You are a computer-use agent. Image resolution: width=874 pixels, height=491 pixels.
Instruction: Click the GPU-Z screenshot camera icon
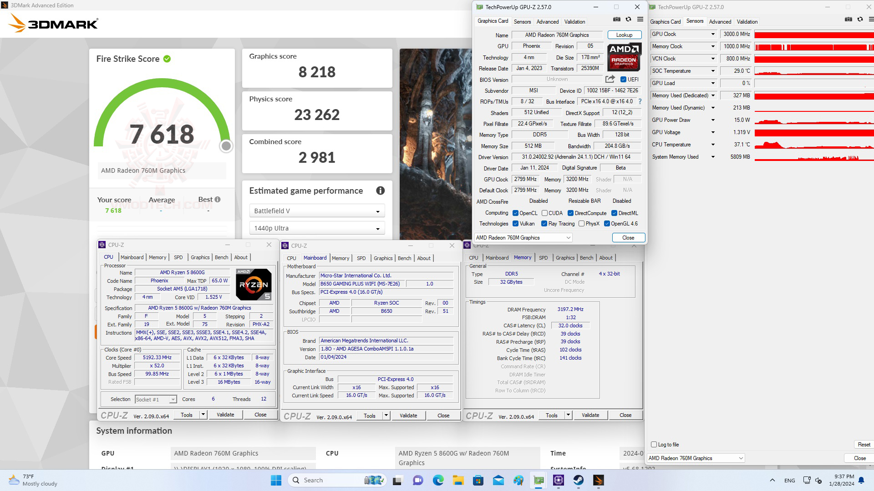click(x=616, y=20)
